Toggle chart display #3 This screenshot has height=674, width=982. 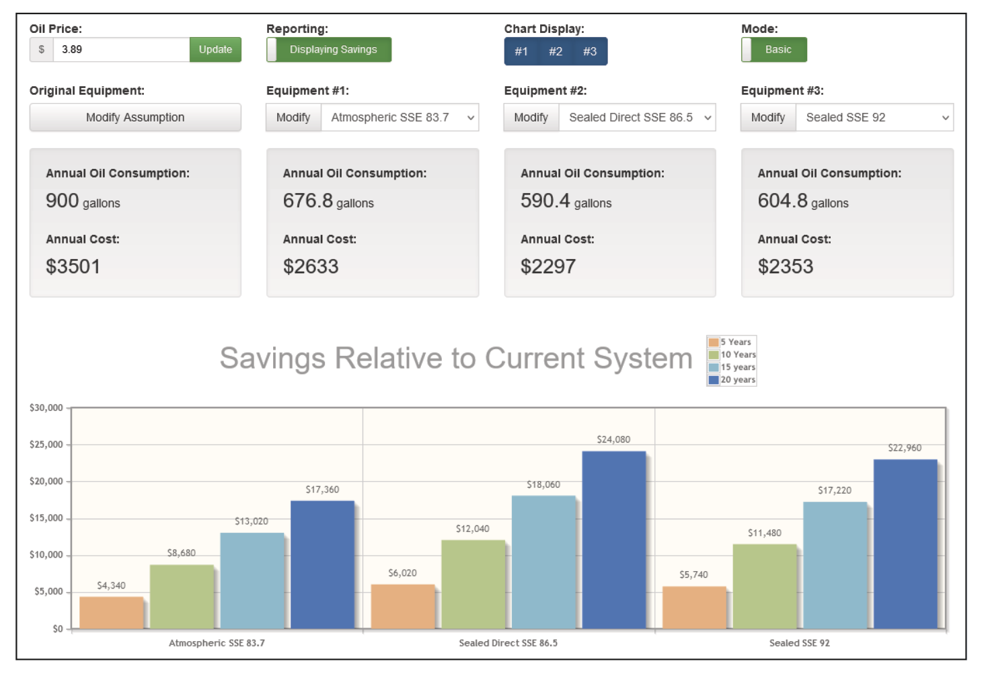pos(590,52)
